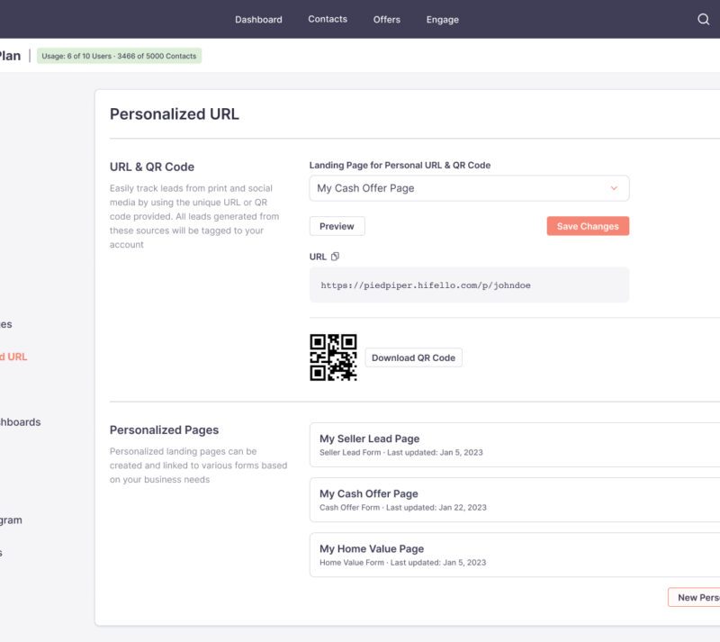This screenshot has width=720, height=642.
Task: Copy the URL using the copy icon
Action: 335,257
